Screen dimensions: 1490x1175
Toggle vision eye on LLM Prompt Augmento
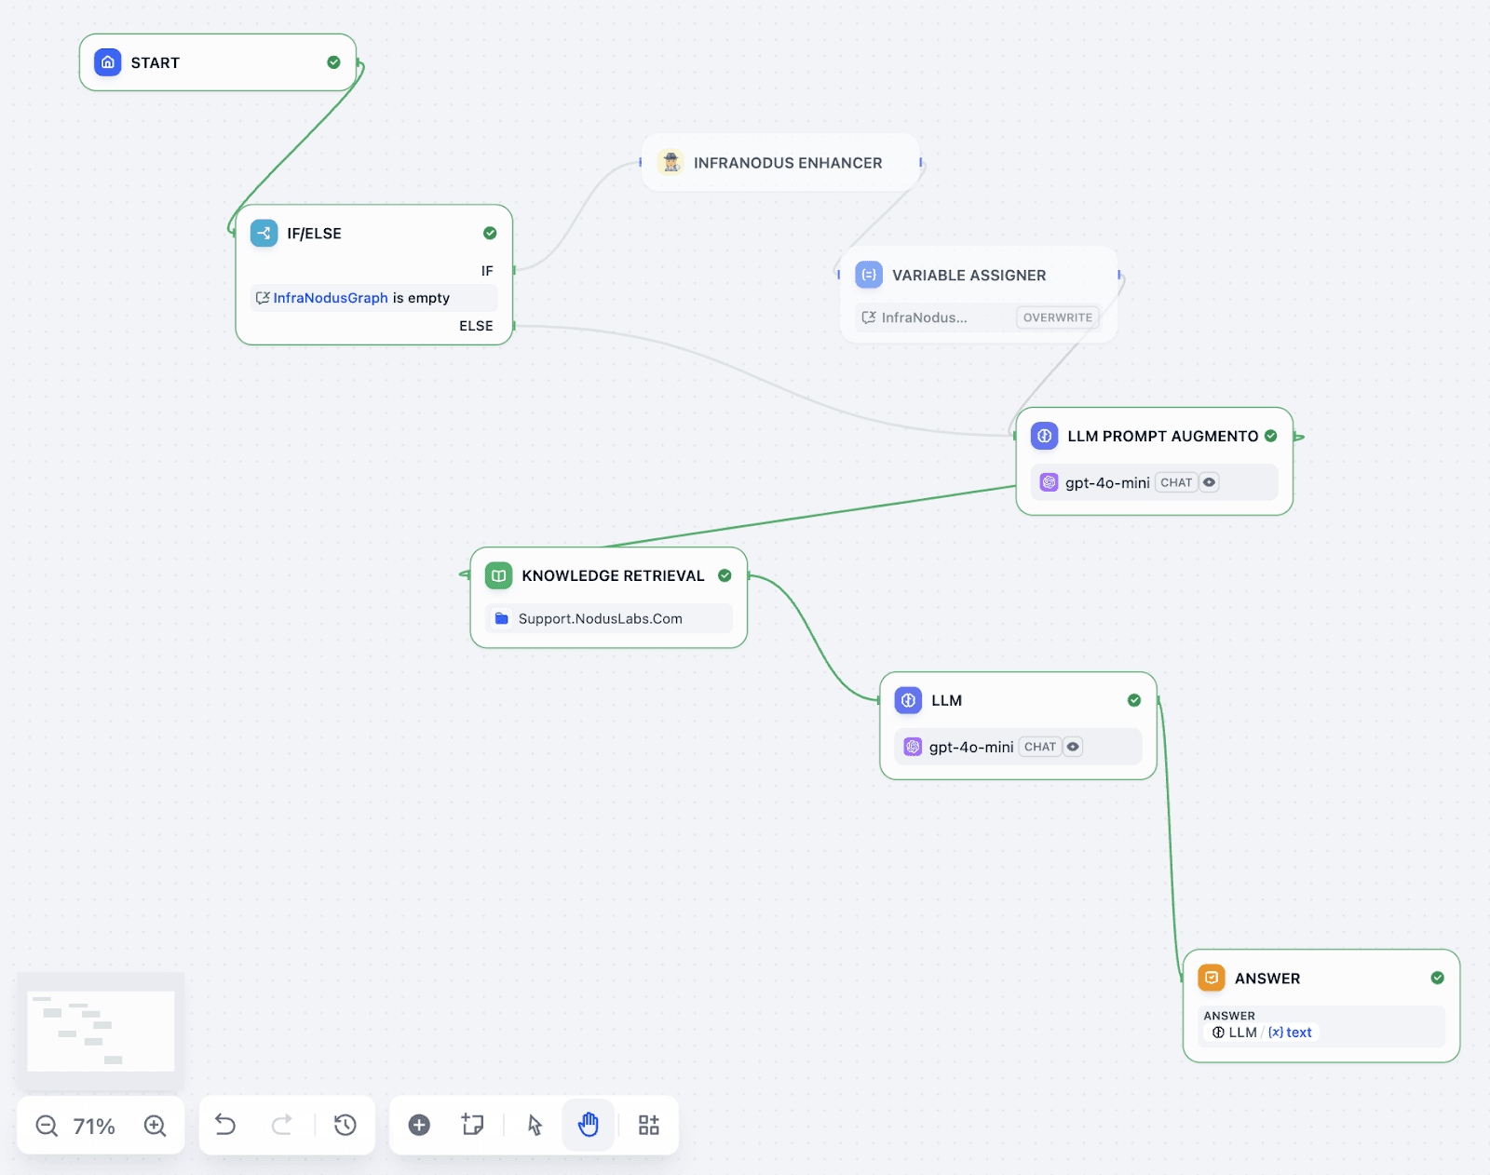click(1209, 482)
